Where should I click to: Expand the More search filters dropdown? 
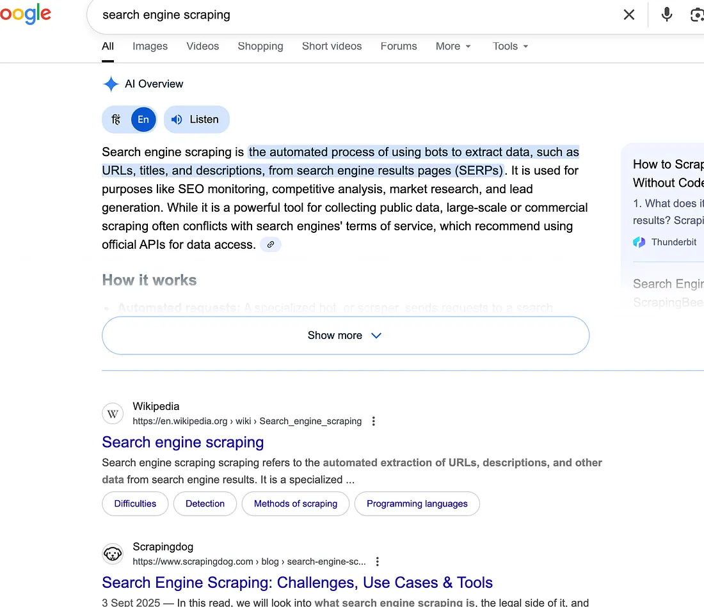coord(453,46)
